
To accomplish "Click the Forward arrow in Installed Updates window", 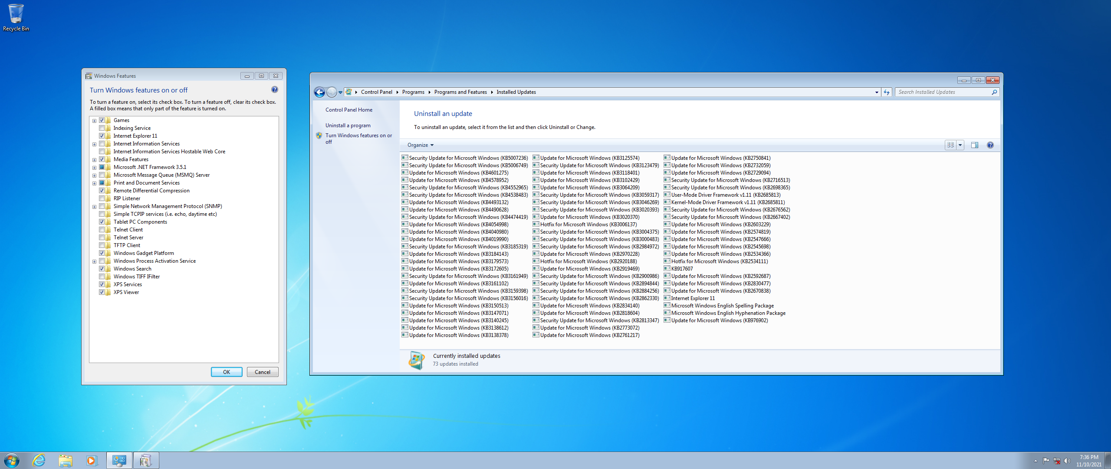I will pos(332,92).
